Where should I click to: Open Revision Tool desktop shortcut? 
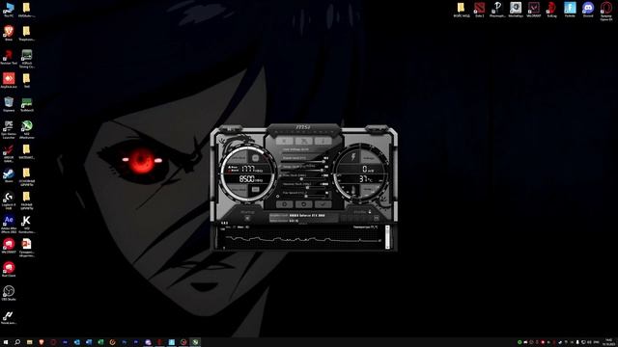click(x=9, y=57)
